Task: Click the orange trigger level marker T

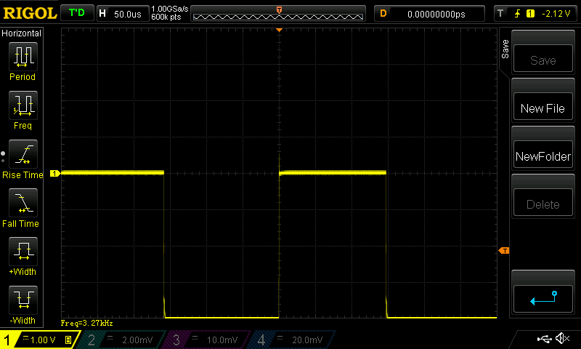Action: (504, 251)
